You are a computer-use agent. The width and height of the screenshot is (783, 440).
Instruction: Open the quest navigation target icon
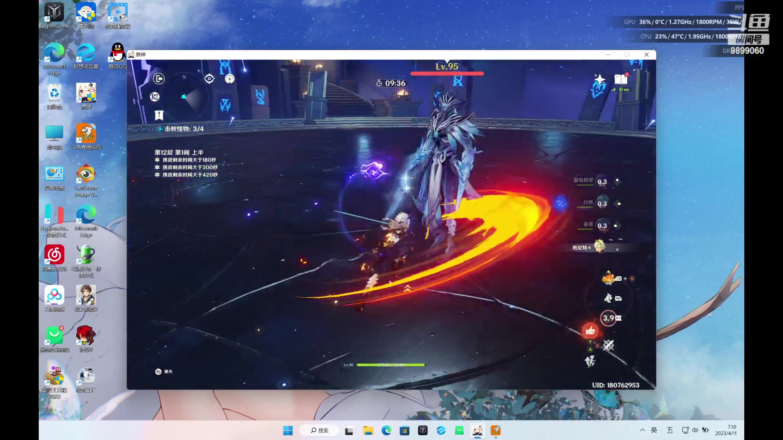(x=209, y=79)
